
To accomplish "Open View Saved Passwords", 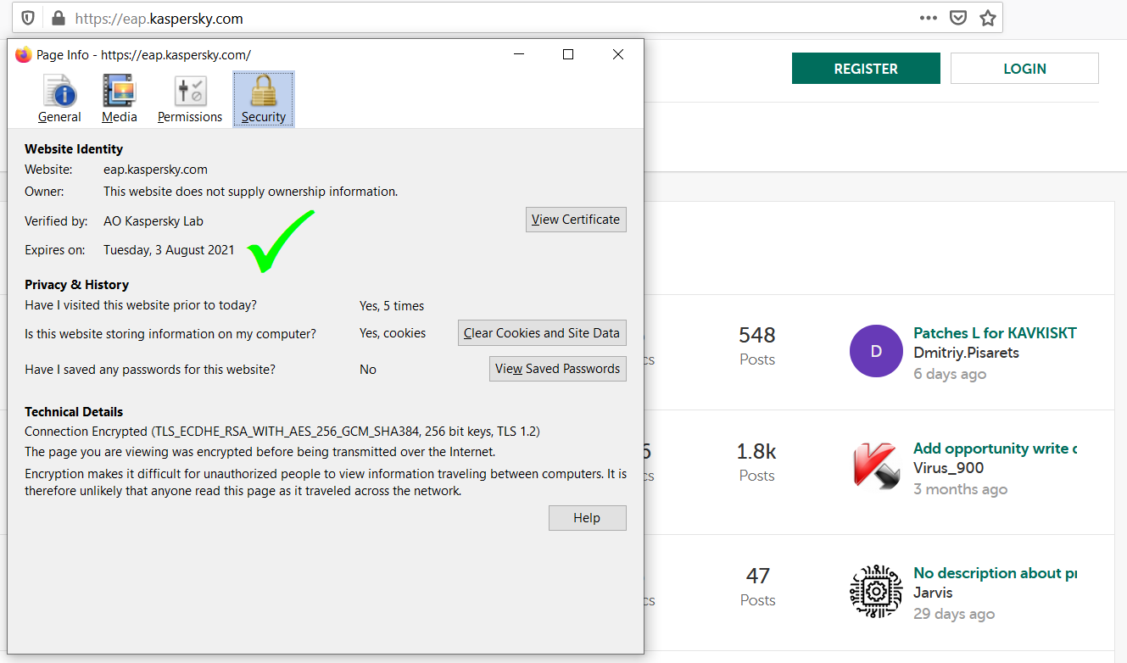I will [558, 369].
